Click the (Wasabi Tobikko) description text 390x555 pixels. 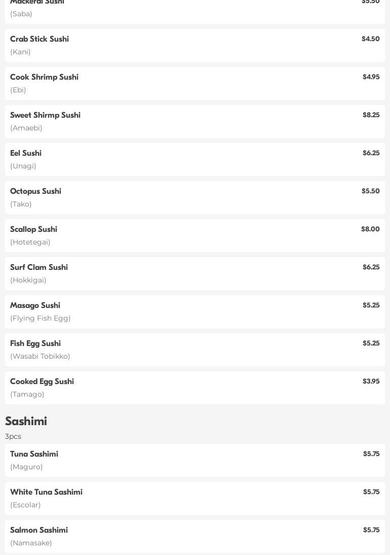pos(40,356)
